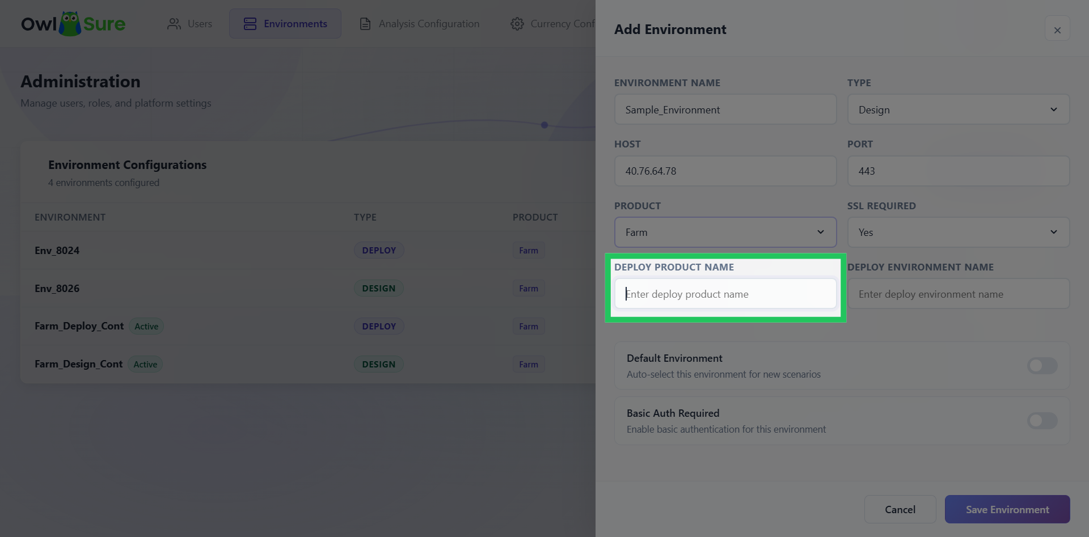Click the ENVIRONMENT column header
The height and width of the screenshot is (537, 1089).
point(70,217)
